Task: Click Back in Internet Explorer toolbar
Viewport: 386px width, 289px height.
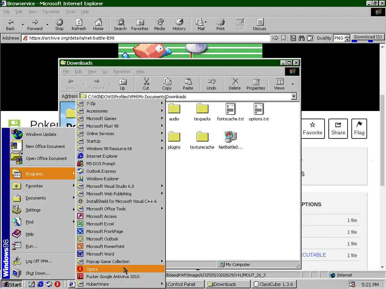Action: pos(10,24)
